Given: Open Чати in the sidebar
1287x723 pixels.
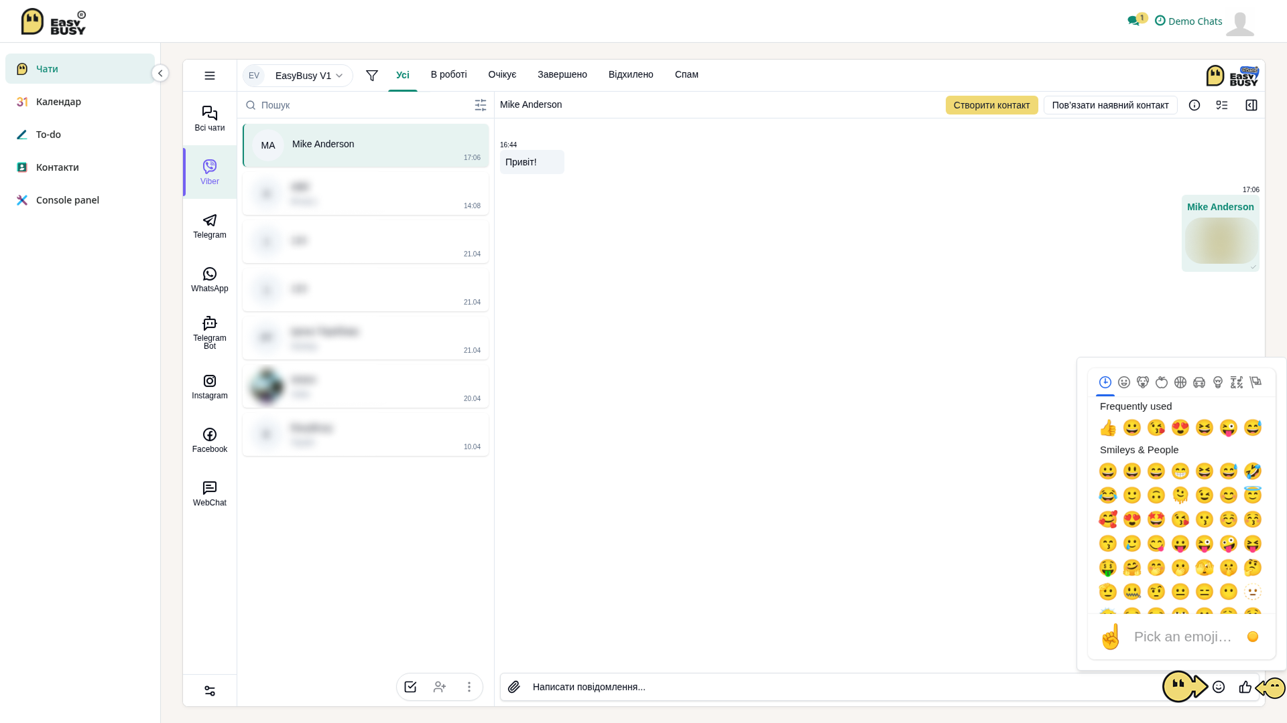Looking at the screenshot, I should [x=80, y=69].
